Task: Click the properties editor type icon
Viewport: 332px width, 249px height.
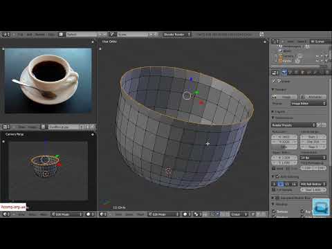Action: click(275, 73)
